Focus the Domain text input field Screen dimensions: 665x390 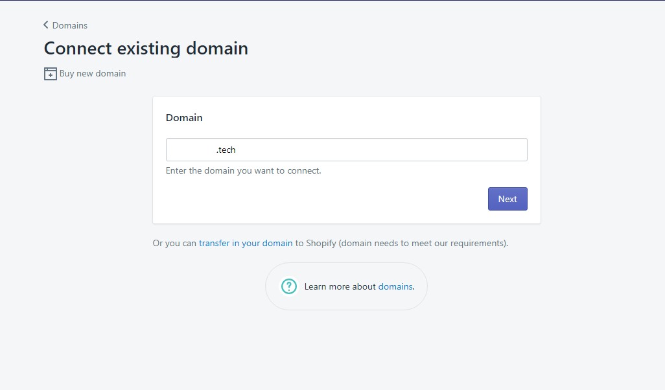(x=346, y=150)
